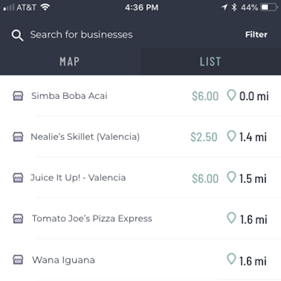Switch to the MAP tab
The width and height of the screenshot is (281, 281).
click(70, 62)
